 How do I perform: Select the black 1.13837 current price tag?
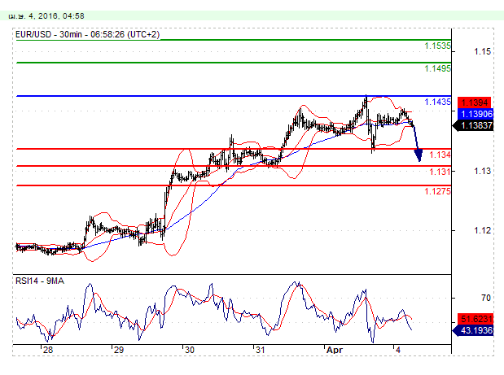(474, 125)
